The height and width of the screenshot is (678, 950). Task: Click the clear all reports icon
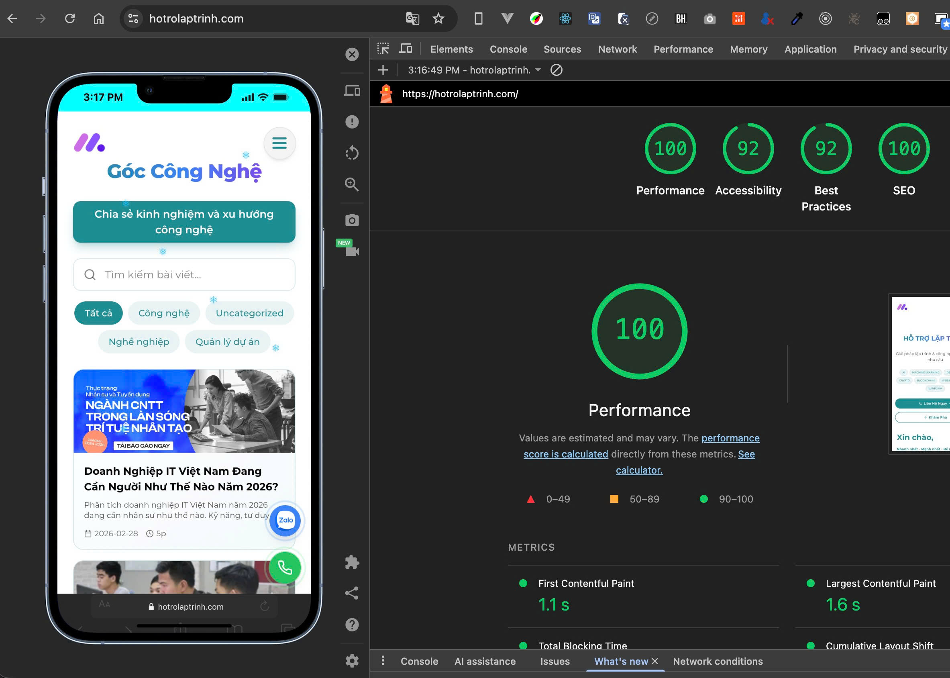pos(556,70)
